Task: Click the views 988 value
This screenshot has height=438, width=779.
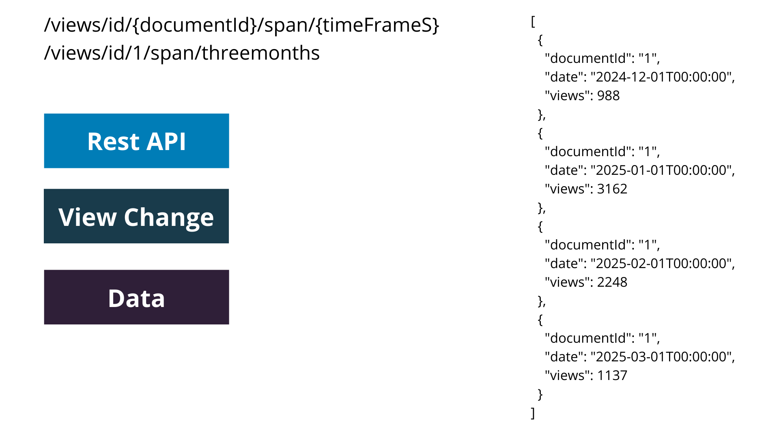Action: (x=582, y=96)
